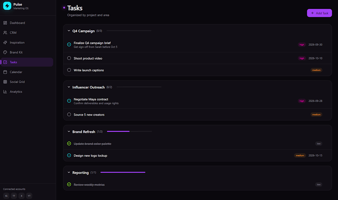
Task: Click the Brand Kit palette icon
Action: pos(5,52)
